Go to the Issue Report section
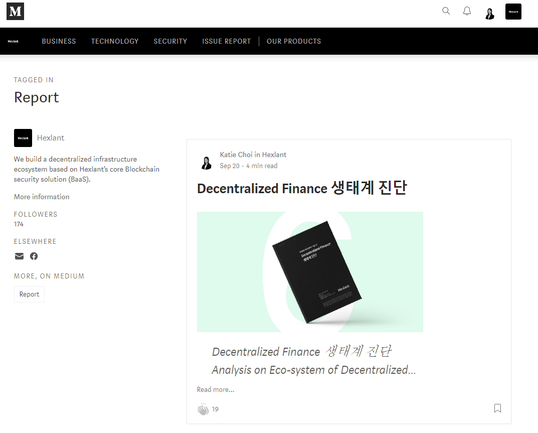538x433 pixels. (x=227, y=41)
